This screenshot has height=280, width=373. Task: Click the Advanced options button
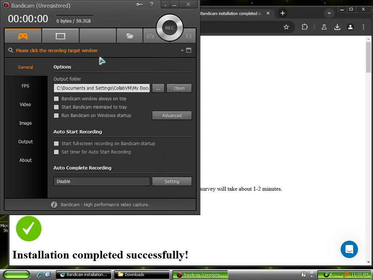[x=172, y=115]
